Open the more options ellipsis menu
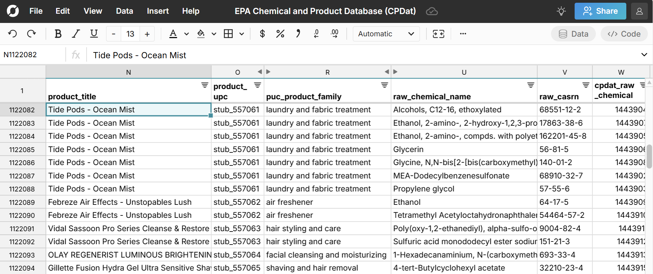Screen dimensions: 653x274 tap(463, 34)
